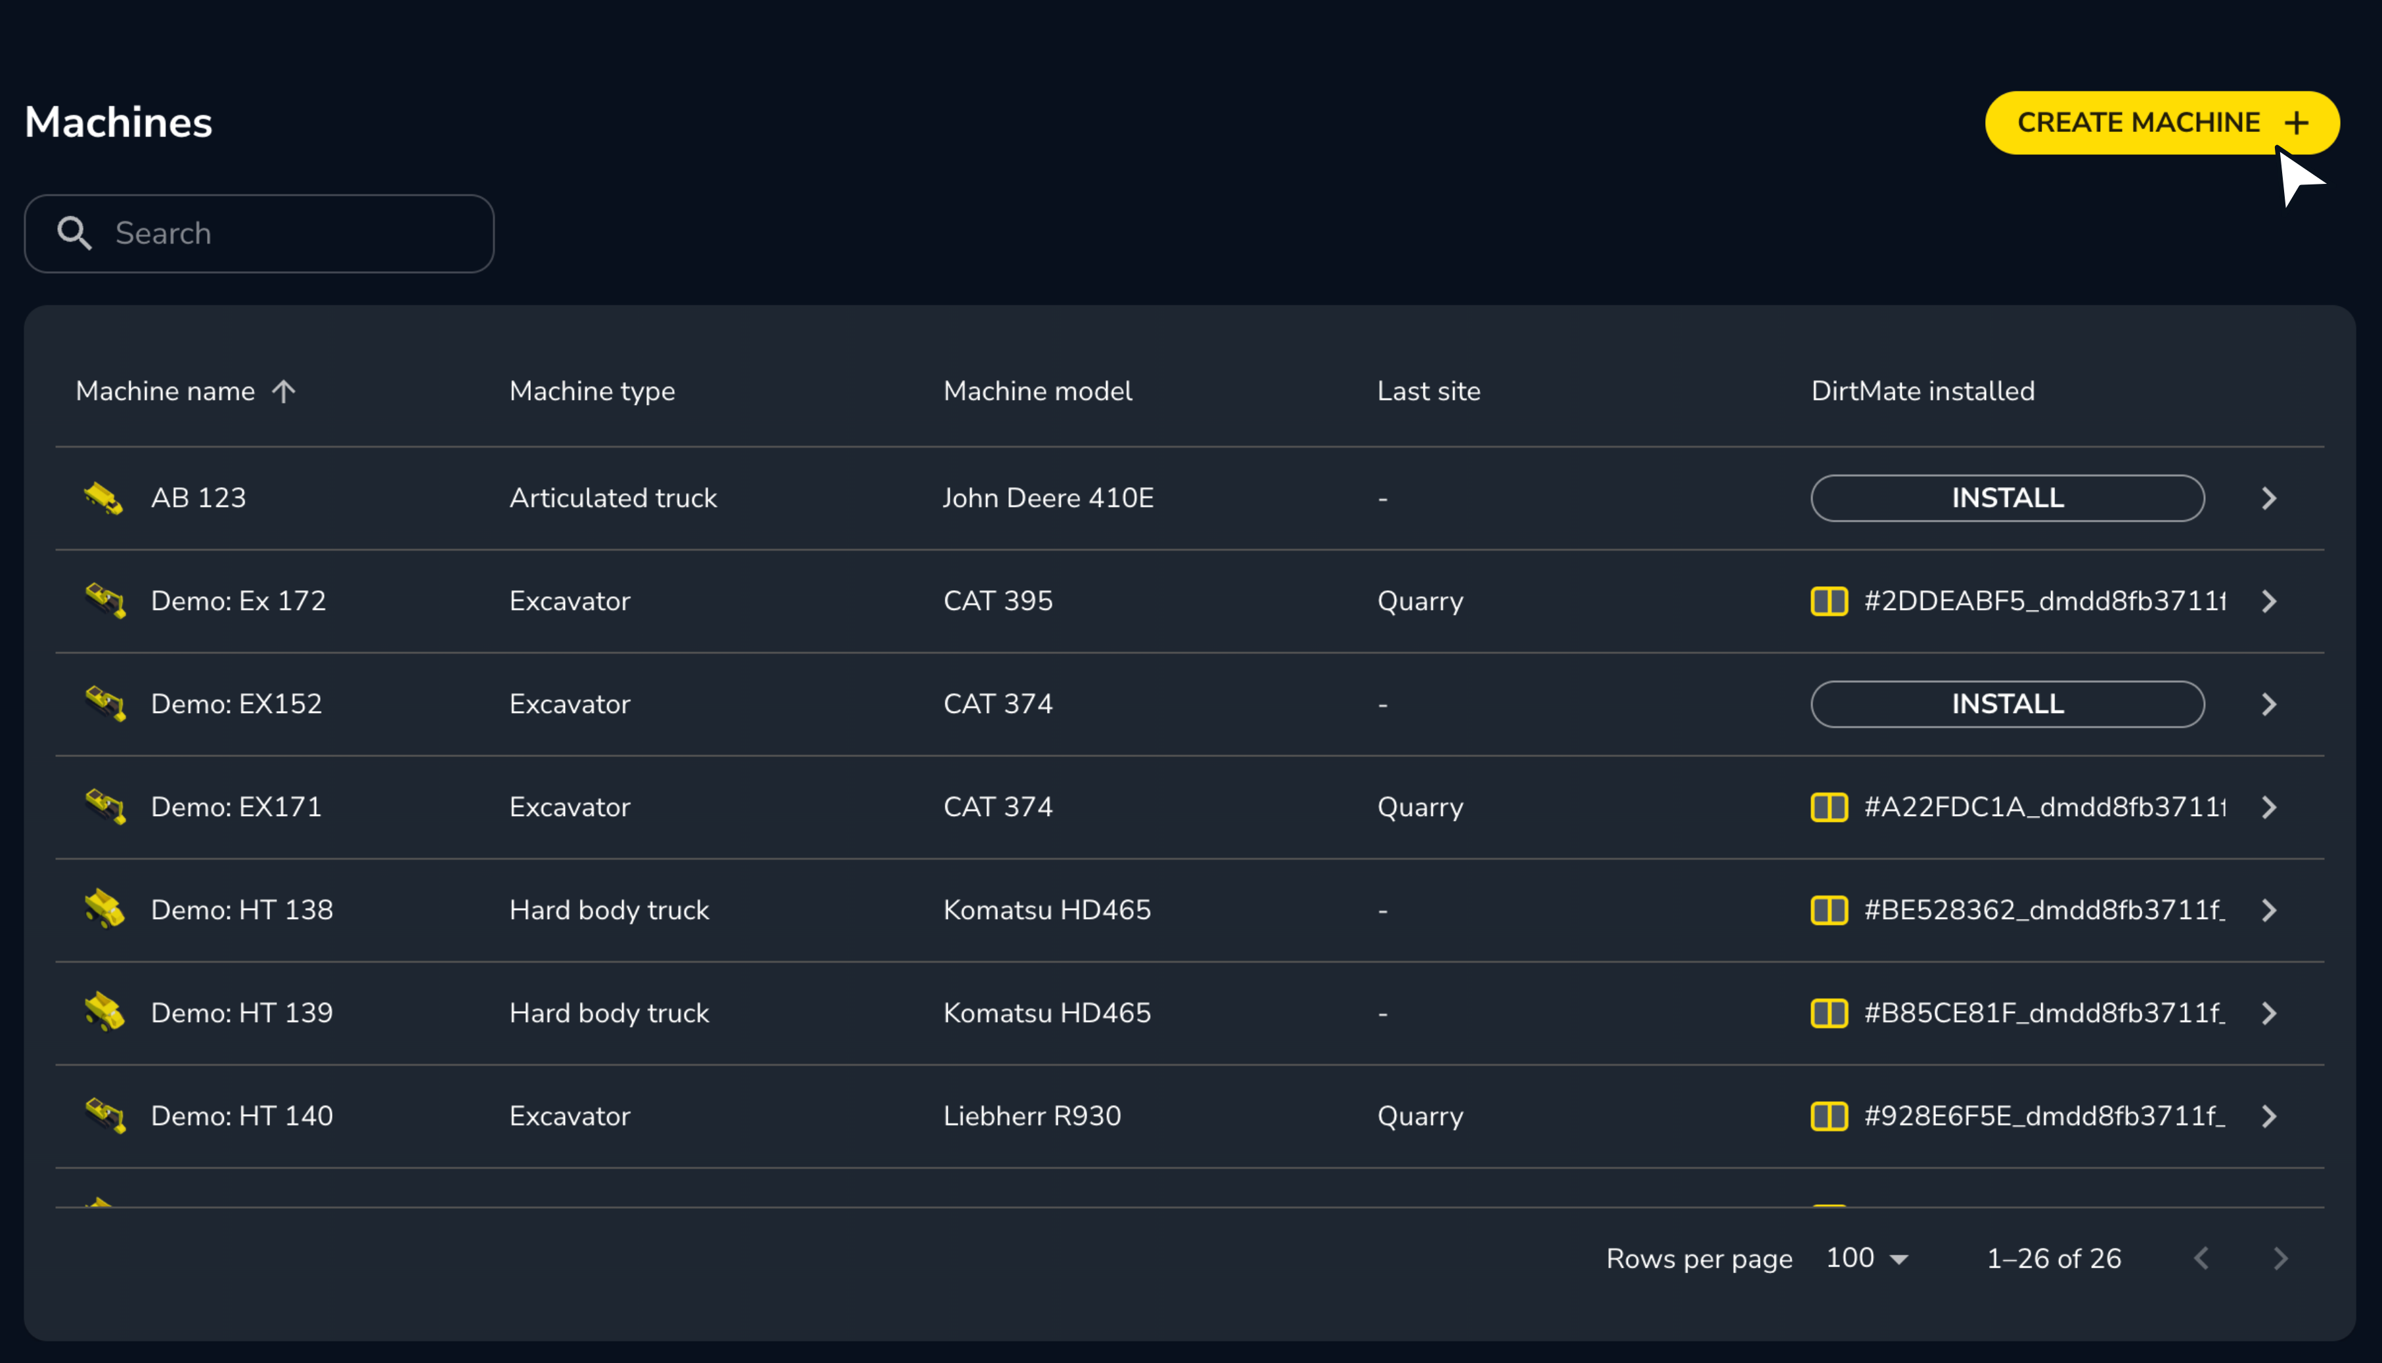Click the articulated truck icon for AB 123
The image size is (2382, 1363).
(x=103, y=498)
